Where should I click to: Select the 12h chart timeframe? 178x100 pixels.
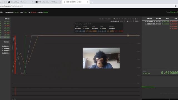(x=125, y=19)
